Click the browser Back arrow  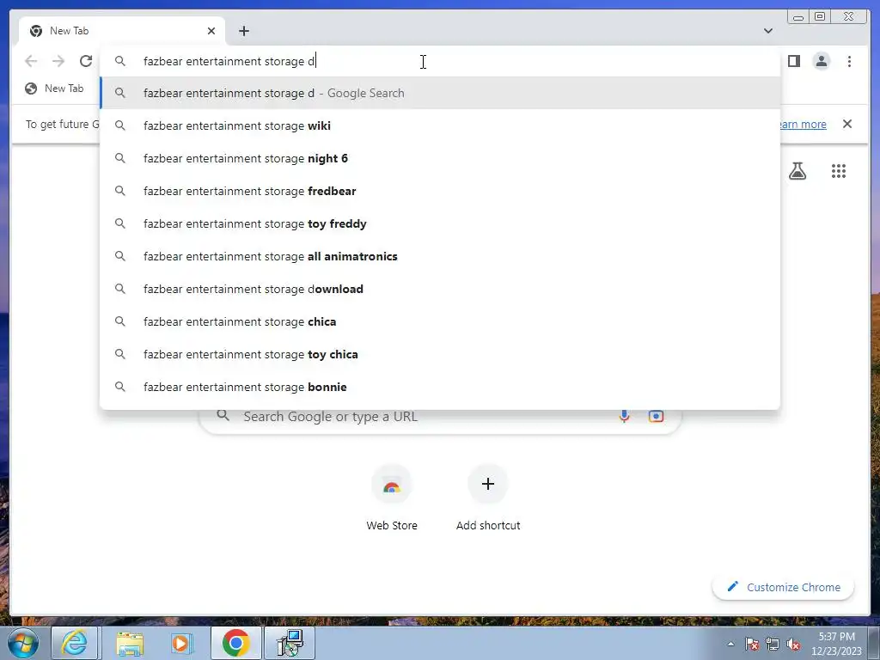(x=31, y=61)
